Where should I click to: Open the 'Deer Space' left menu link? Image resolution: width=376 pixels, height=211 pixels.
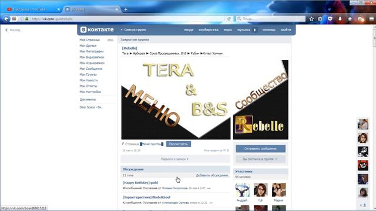click(x=91, y=107)
